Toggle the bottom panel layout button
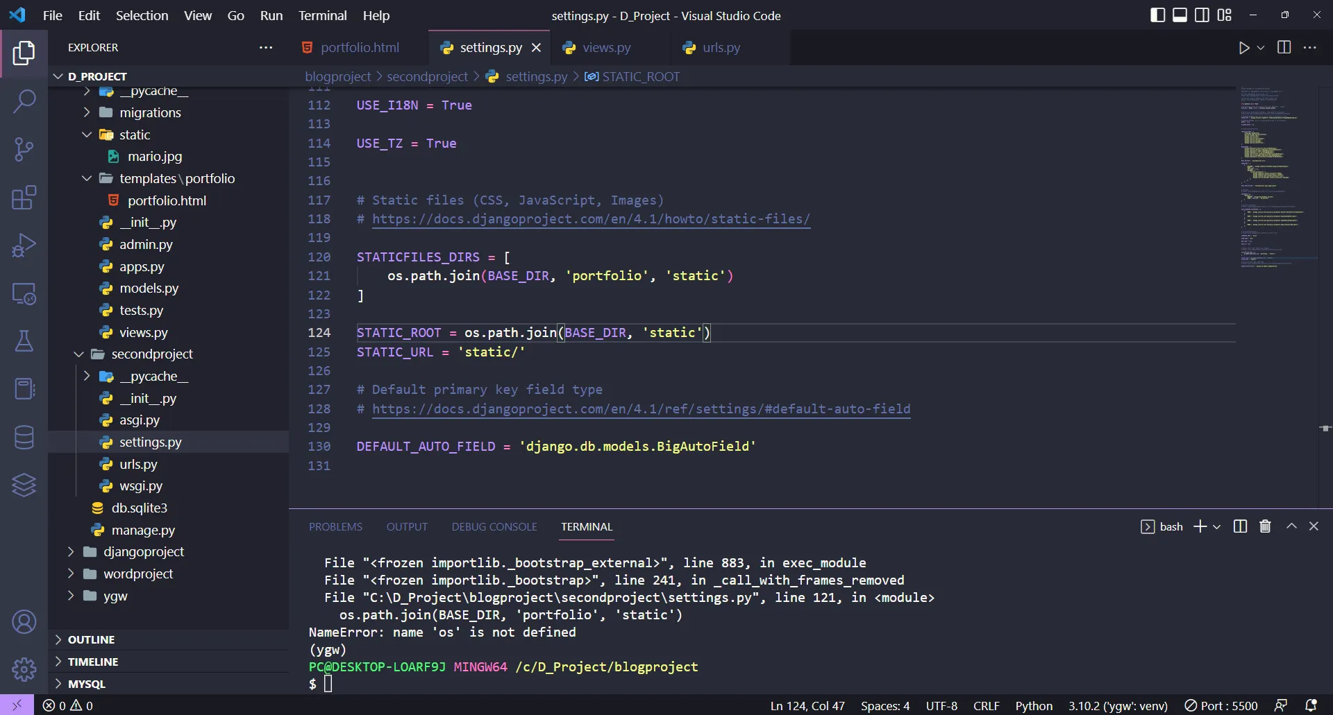This screenshot has width=1333, height=715. (1180, 15)
